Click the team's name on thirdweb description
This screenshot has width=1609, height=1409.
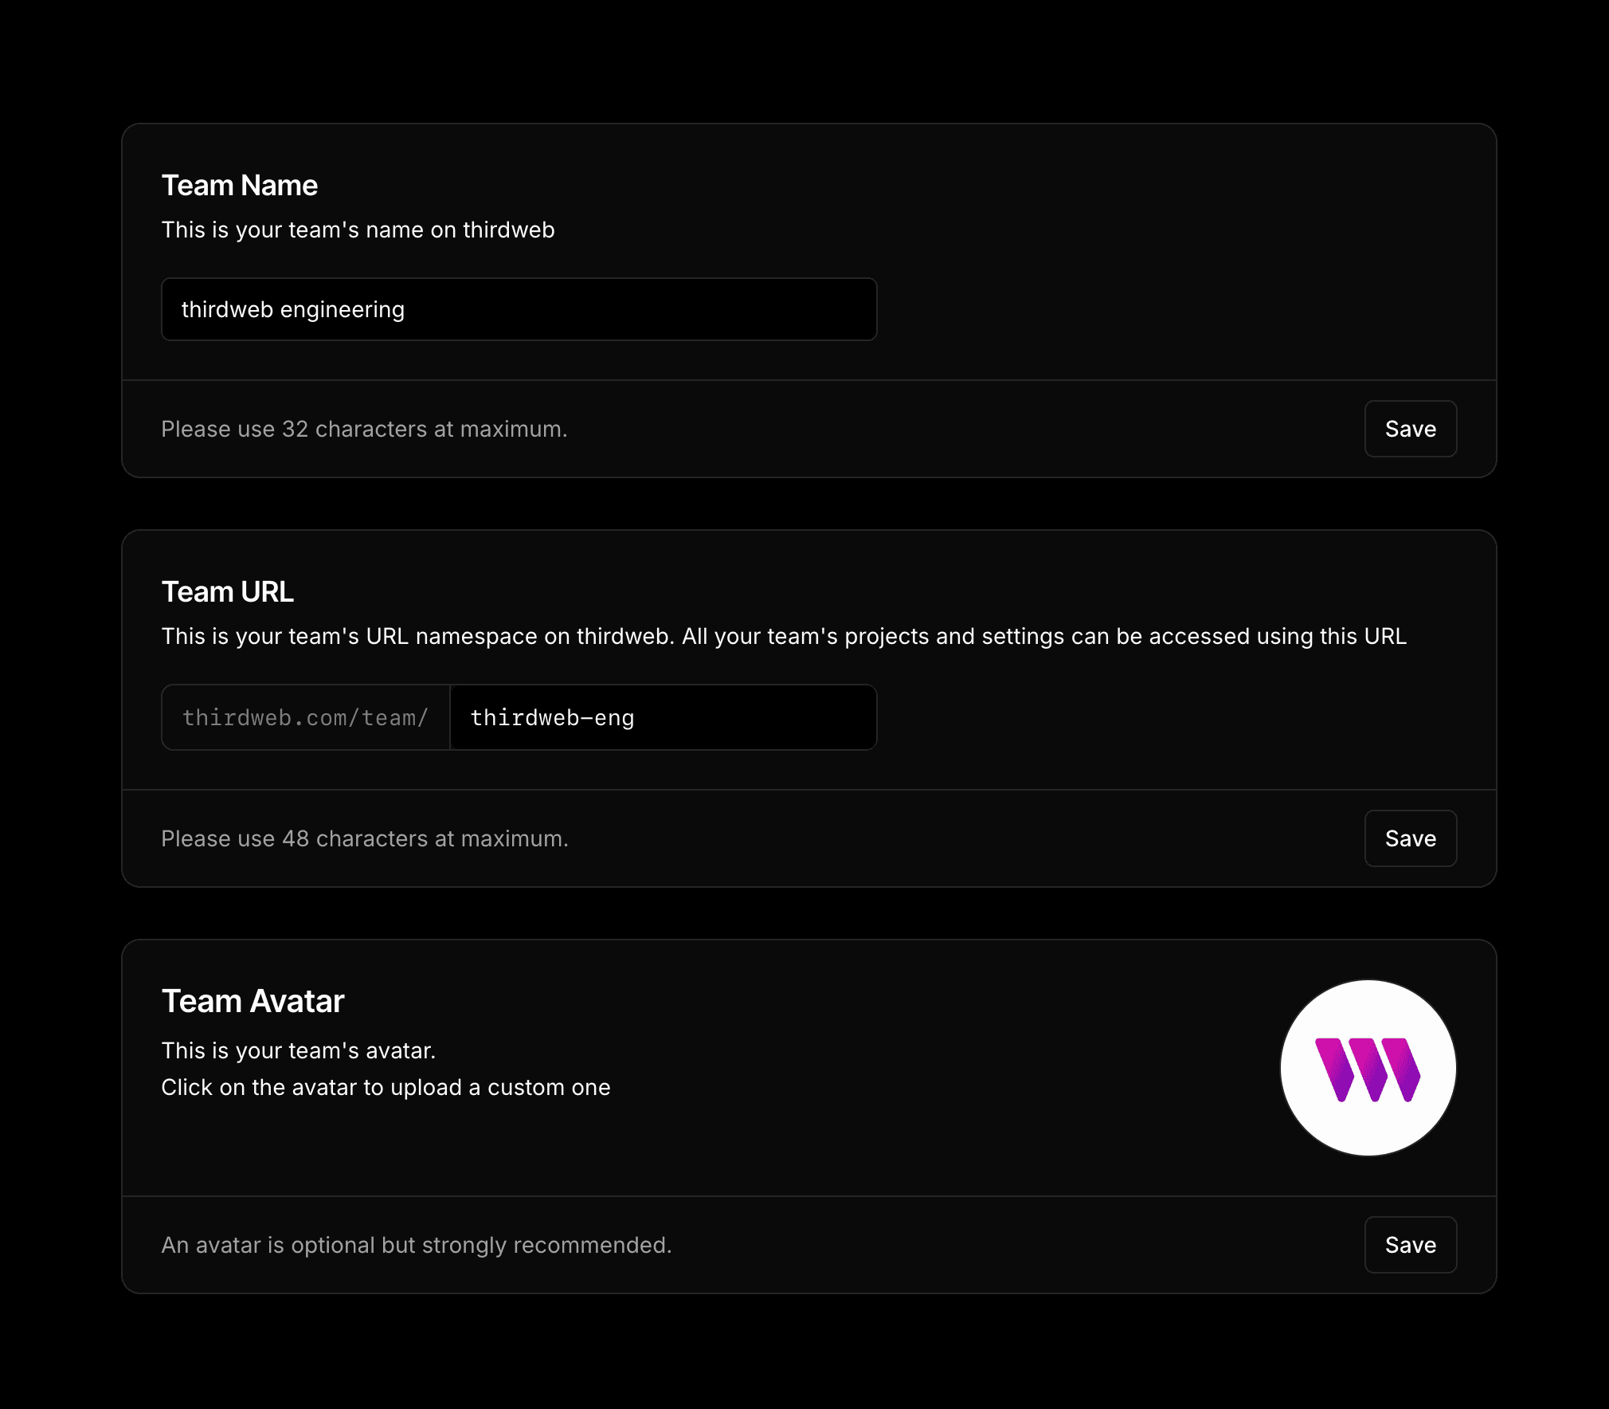(x=358, y=230)
